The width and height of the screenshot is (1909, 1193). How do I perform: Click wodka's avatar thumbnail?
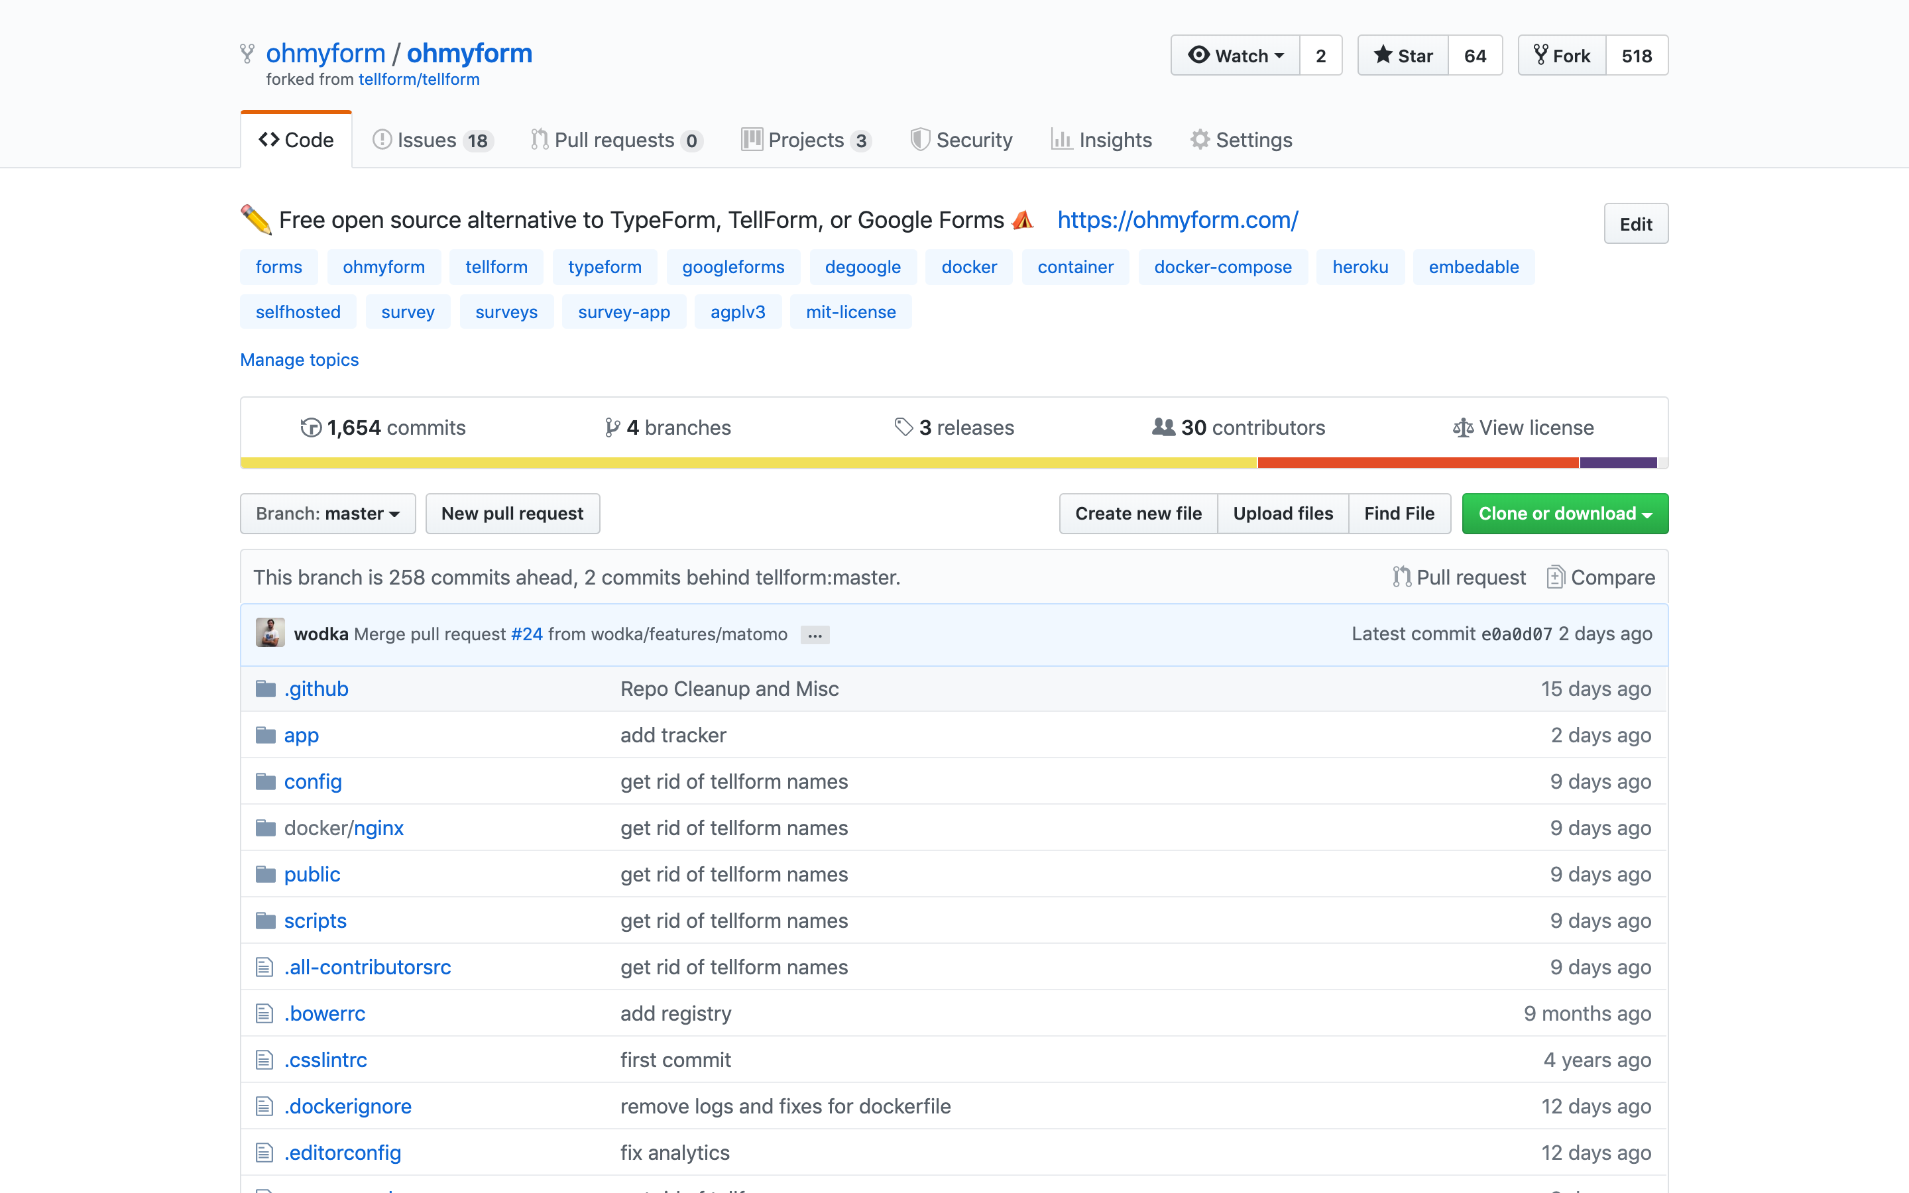tap(270, 633)
